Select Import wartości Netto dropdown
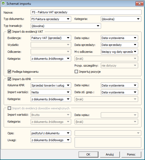Screen dimensions: 145x160 click(51, 92)
